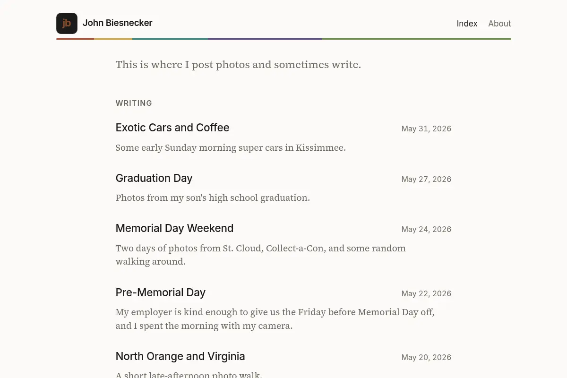Open the Memorial Day Weekend post
Screen dimensions: 567x378
tap(174, 228)
